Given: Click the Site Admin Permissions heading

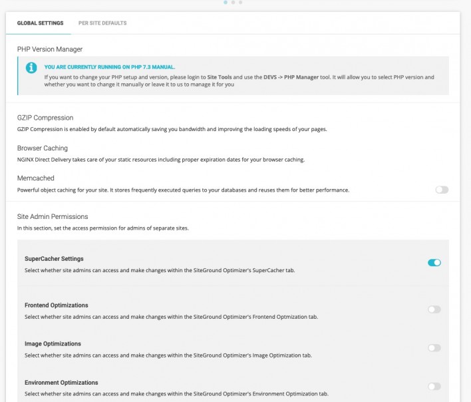Looking at the screenshot, I should [53, 216].
